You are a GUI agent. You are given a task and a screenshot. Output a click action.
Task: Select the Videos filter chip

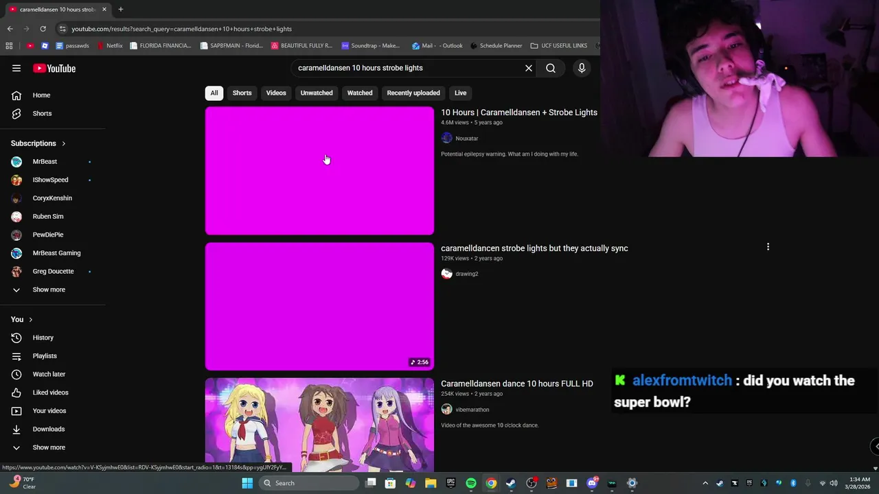pos(276,93)
